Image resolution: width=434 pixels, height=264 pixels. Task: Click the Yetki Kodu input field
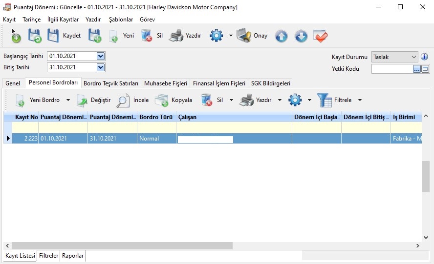click(391, 69)
